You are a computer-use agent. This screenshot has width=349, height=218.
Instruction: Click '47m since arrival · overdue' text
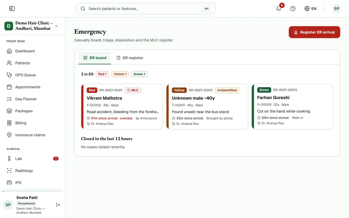coord(112,118)
